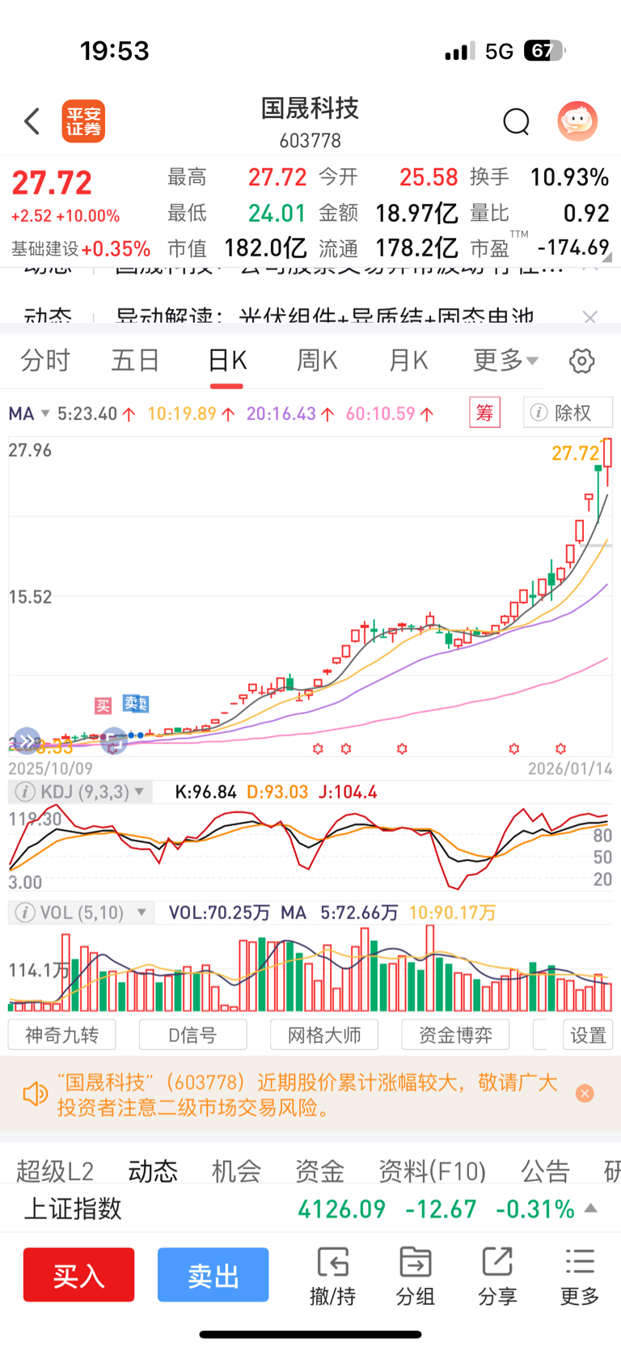Close the 异动解读 news ticker
Viewport: 621px width, 1351px height.
(590, 316)
